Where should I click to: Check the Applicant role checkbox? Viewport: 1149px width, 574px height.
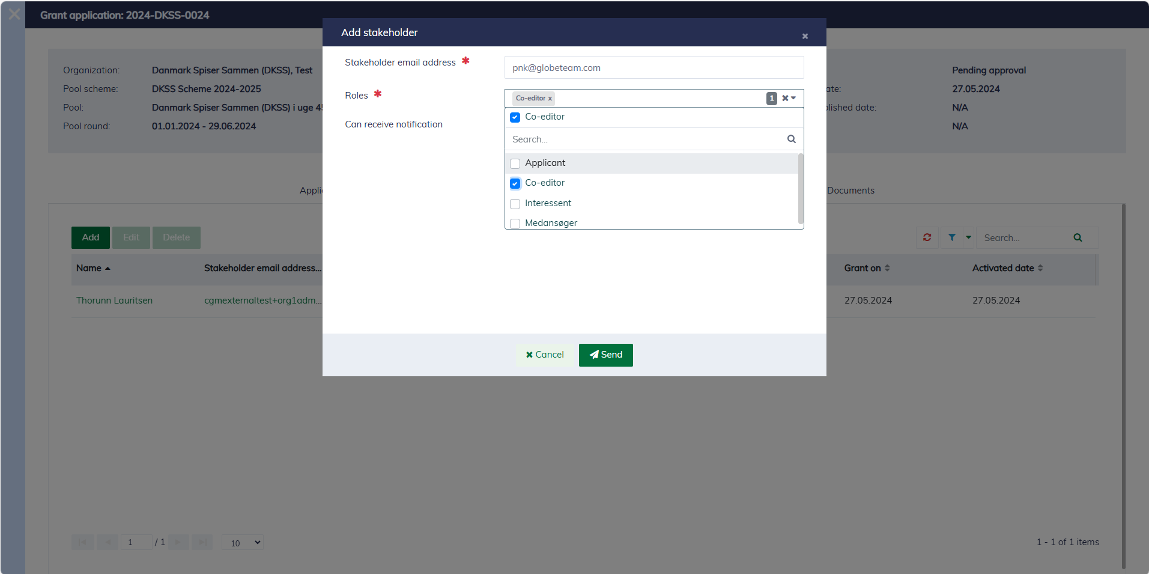(x=515, y=163)
